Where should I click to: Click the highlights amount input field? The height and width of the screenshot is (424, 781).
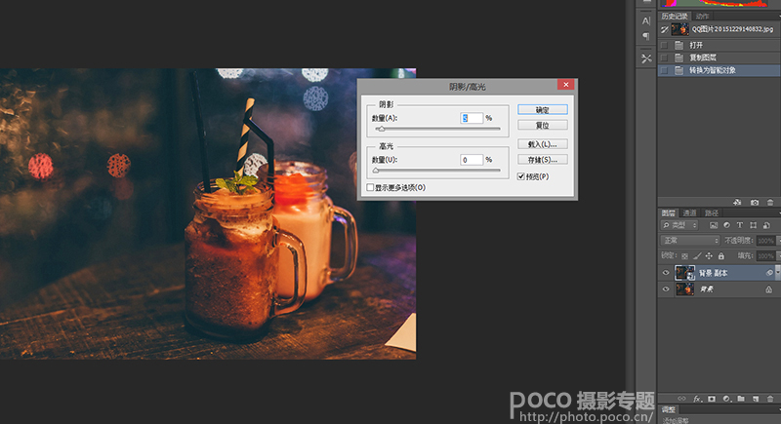472,159
